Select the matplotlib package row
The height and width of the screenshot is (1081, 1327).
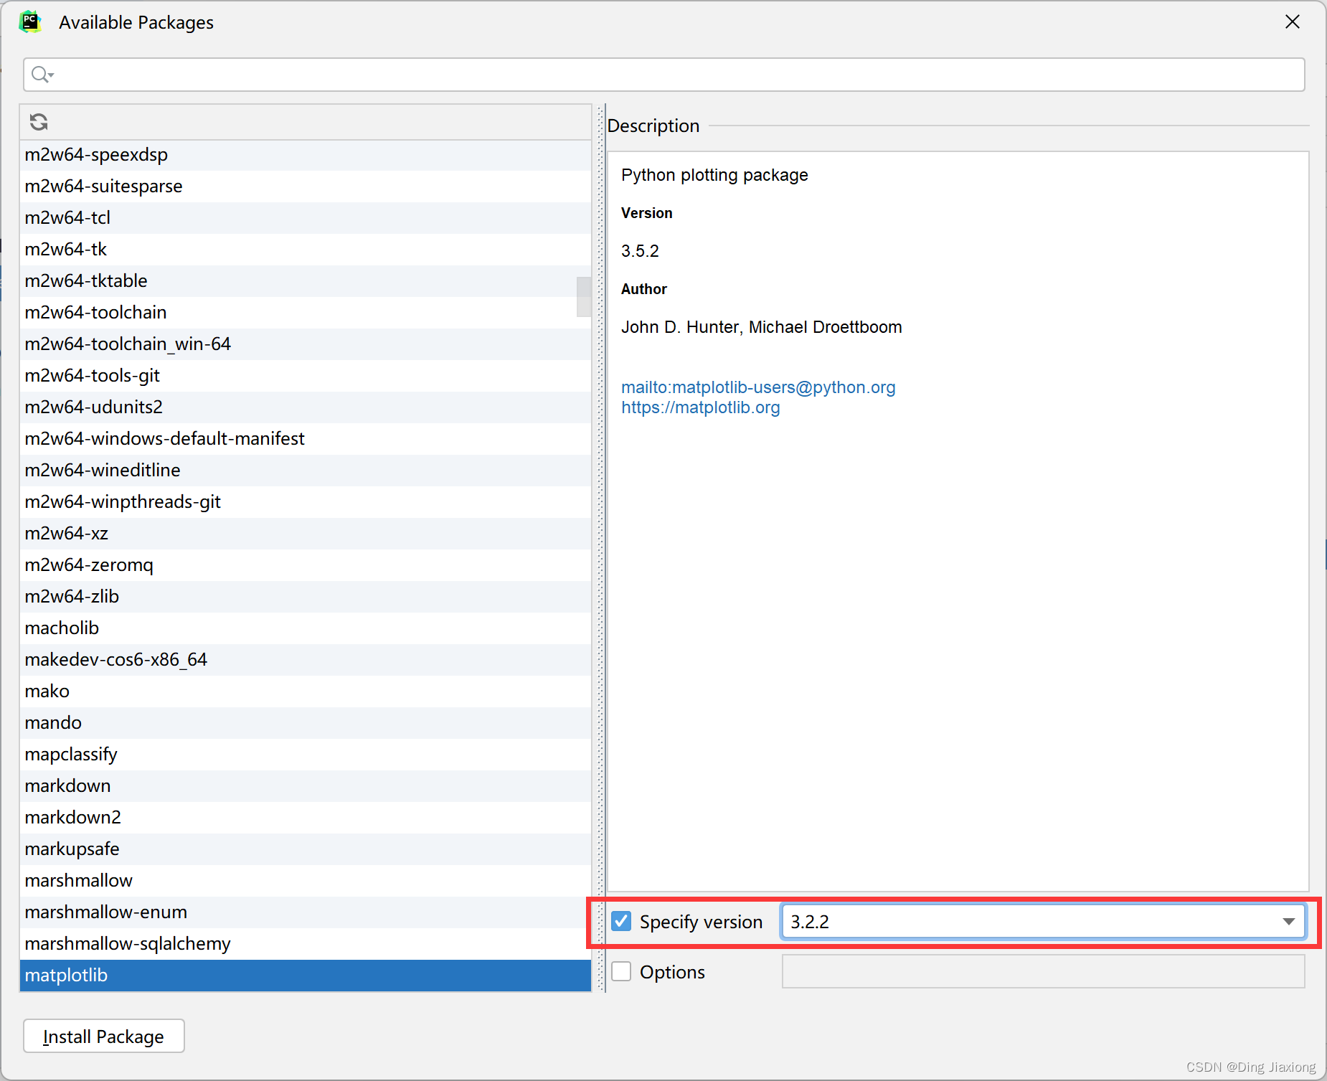click(306, 976)
